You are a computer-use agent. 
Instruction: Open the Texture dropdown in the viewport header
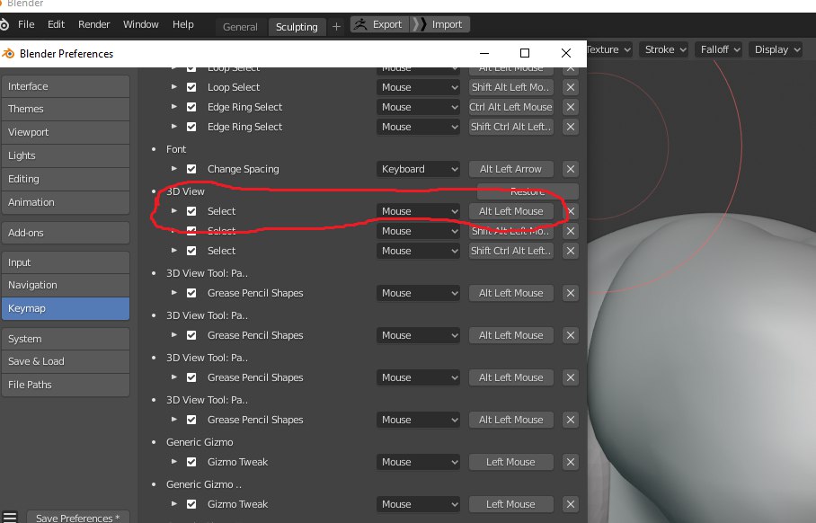[x=609, y=49]
